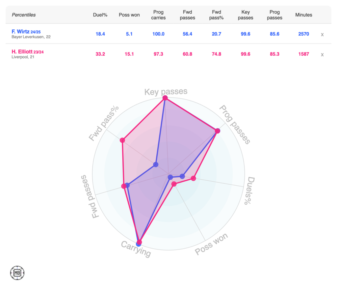
Task: Click Wirtz's blue Fwd pass% data point
Action: click(x=156, y=164)
